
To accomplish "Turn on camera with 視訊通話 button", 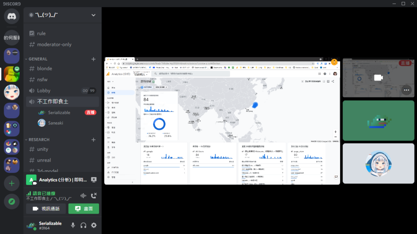I will coord(46,209).
